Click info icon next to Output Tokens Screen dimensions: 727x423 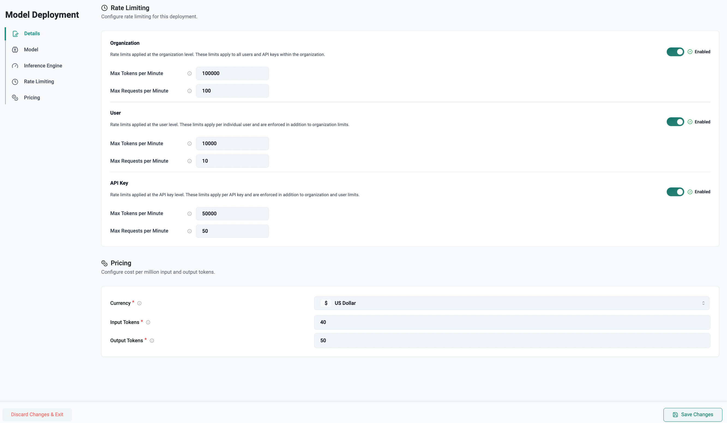[152, 341]
